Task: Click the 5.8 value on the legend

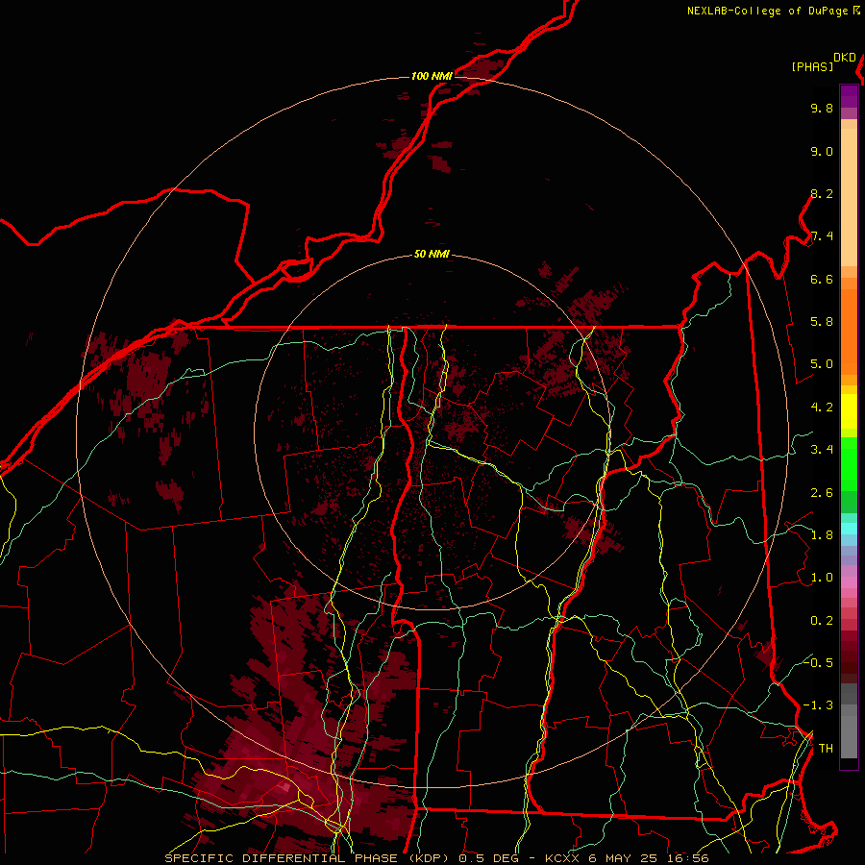Action: point(822,322)
